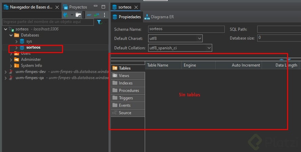Open the Default Charset dropdown
The height and width of the screenshot is (152, 301).
click(x=199, y=38)
